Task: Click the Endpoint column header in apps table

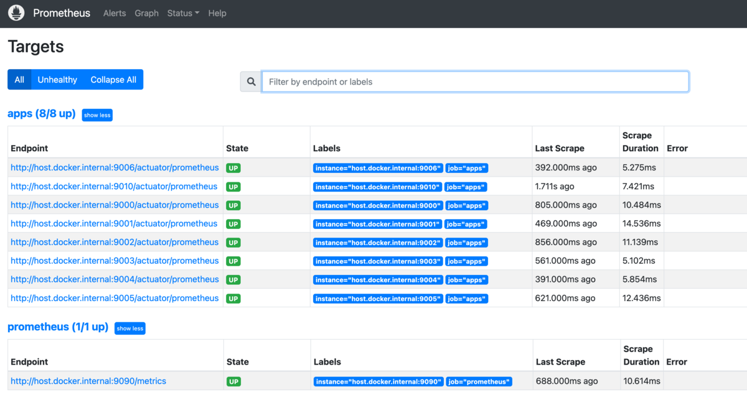Action: coord(29,148)
